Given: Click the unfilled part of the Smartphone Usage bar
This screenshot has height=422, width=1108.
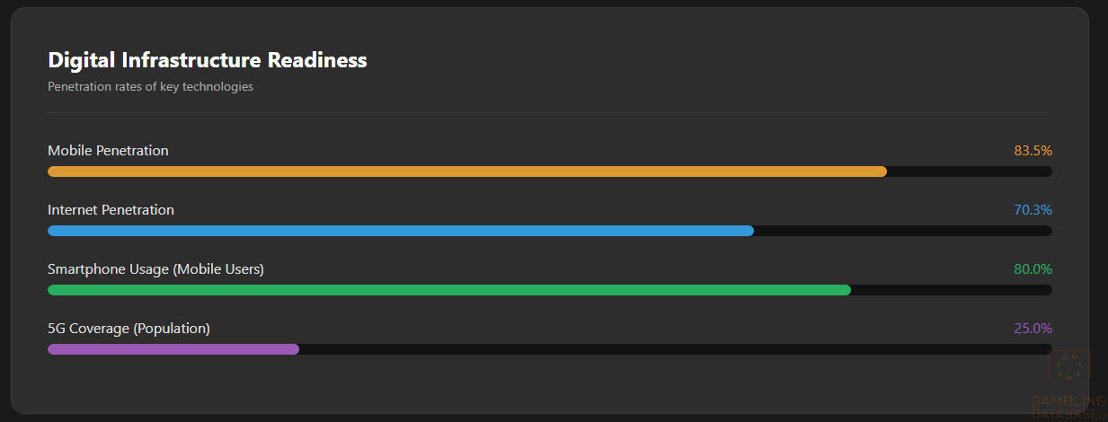Looking at the screenshot, I should [x=951, y=290].
